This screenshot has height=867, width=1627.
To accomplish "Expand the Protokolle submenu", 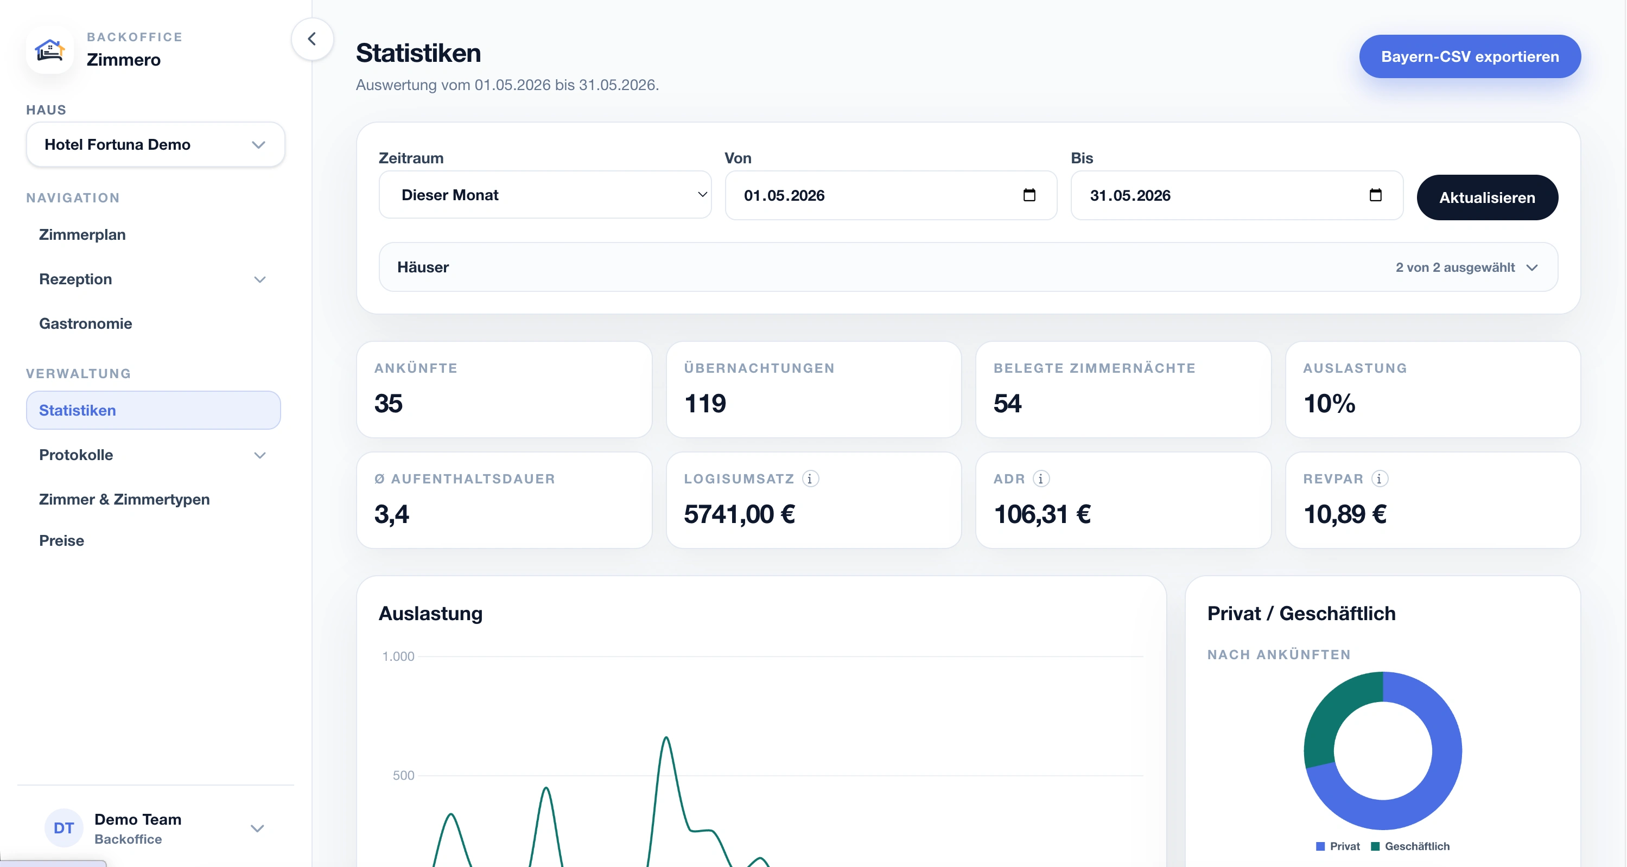I will pyautogui.click(x=259, y=455).
